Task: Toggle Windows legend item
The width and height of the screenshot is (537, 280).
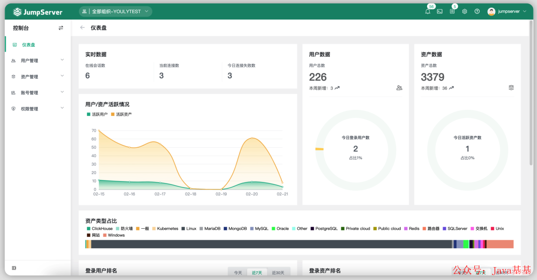Action: pos(114,235)
